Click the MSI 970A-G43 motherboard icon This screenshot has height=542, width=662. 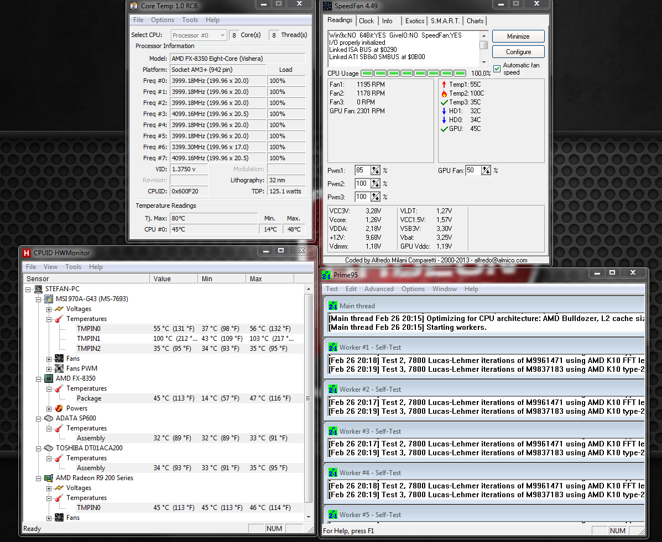pyautogui.click(x=49, y=299)
